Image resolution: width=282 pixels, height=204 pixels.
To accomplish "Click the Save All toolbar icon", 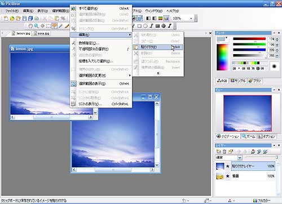I will [x=30, y=19].
